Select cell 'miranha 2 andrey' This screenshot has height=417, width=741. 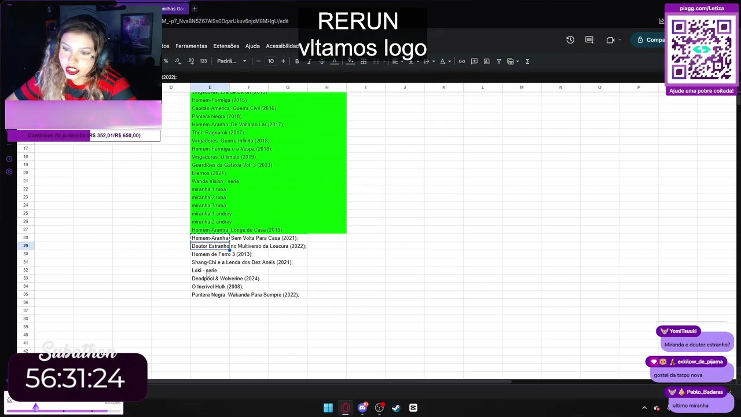(x=211, y=222)
